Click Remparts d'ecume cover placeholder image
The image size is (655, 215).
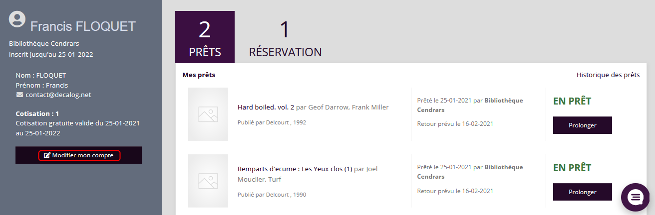pos(208,181)
